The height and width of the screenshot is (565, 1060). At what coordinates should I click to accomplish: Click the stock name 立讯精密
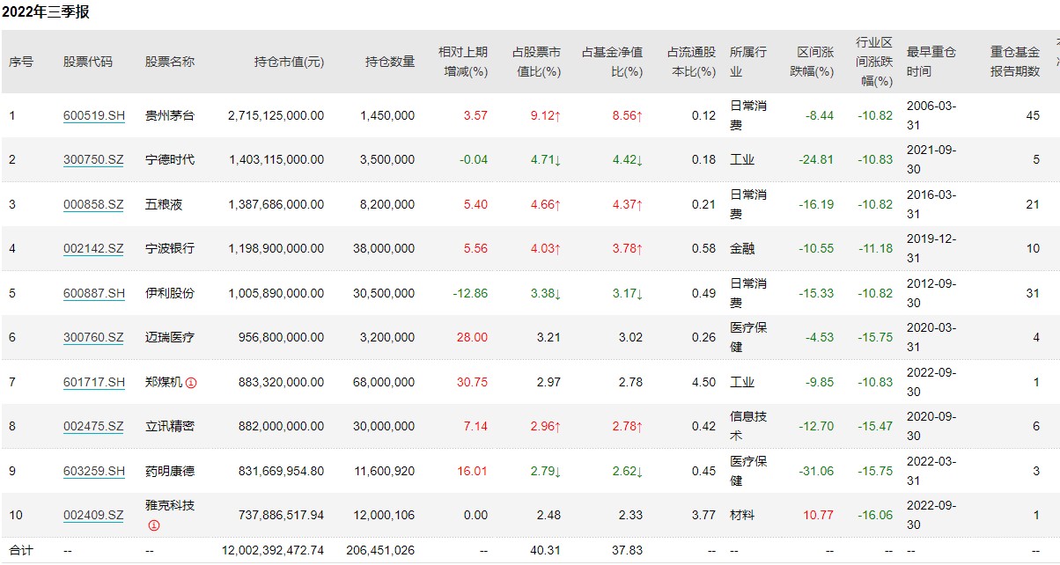pos(170,427)
